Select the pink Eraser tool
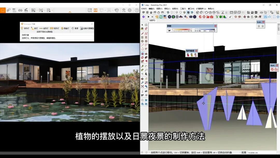Image resolution: width=280 pixels, height=158 pixels. pos(146,28)
